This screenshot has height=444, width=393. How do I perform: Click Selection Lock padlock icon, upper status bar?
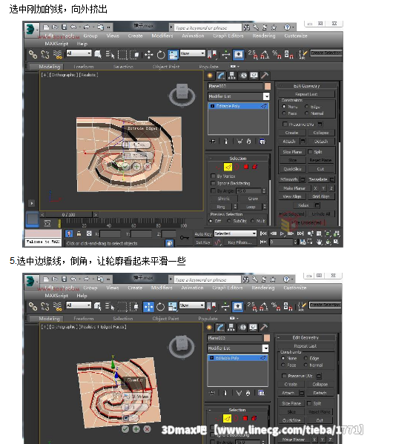pos(79,233)
